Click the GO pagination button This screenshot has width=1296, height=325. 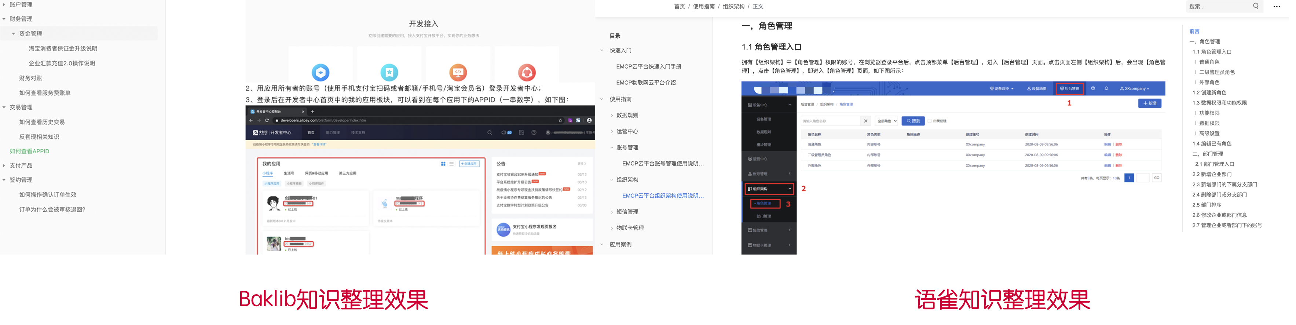1157,178
